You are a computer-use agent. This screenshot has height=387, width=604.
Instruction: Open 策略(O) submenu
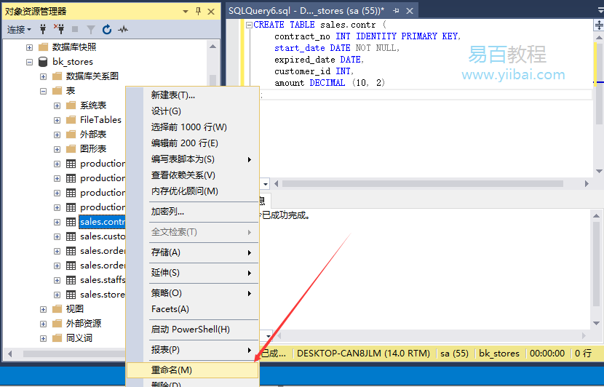pyautogui.click(x=193, y=293)
